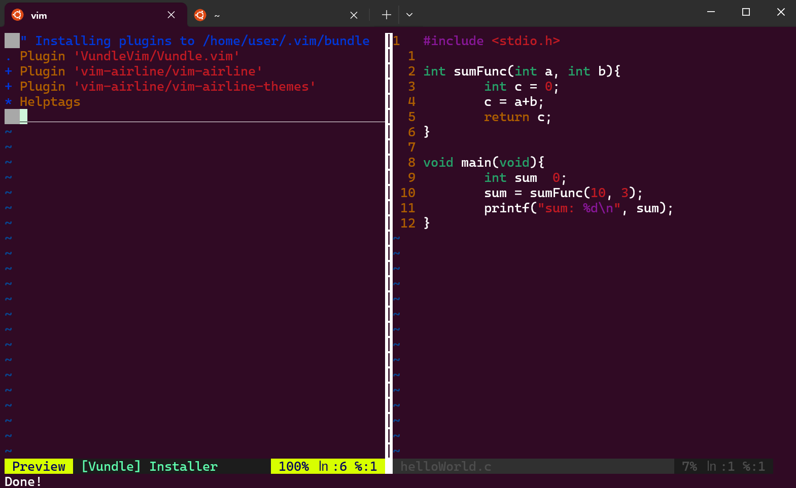Click the helloWorld.c filename in statusline
Image resolution: width=796 pixels, height=488 pixels.
tap(446, 466)
